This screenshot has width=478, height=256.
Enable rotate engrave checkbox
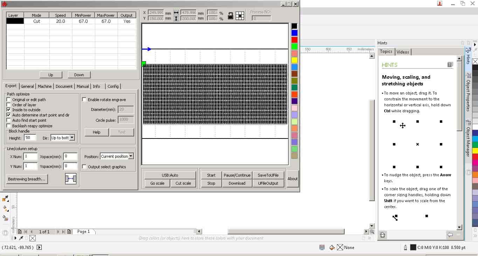coord(84,100)
